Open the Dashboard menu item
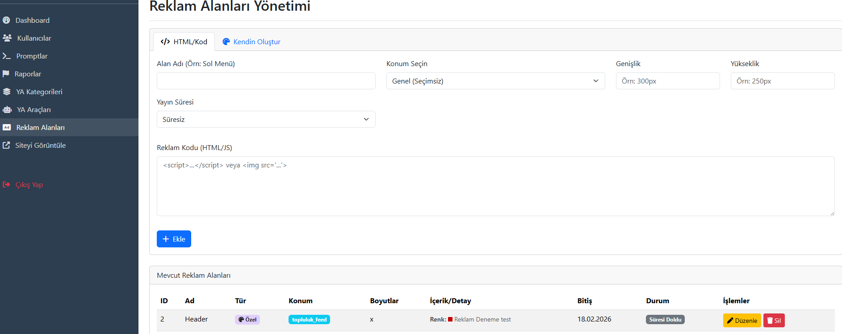842x334 pixels. 69,20
